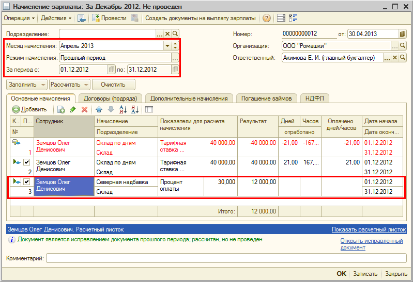
Task: Toggle checkbox in row 3 Северная надбавка
Action: click(x=26, y=181)
